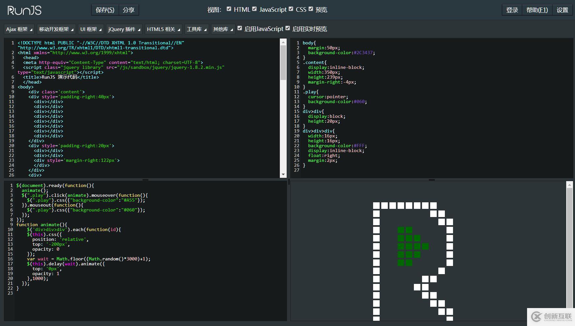Click the RunJS logo
The image size is (575, 326).
click(x=24, y=10)
